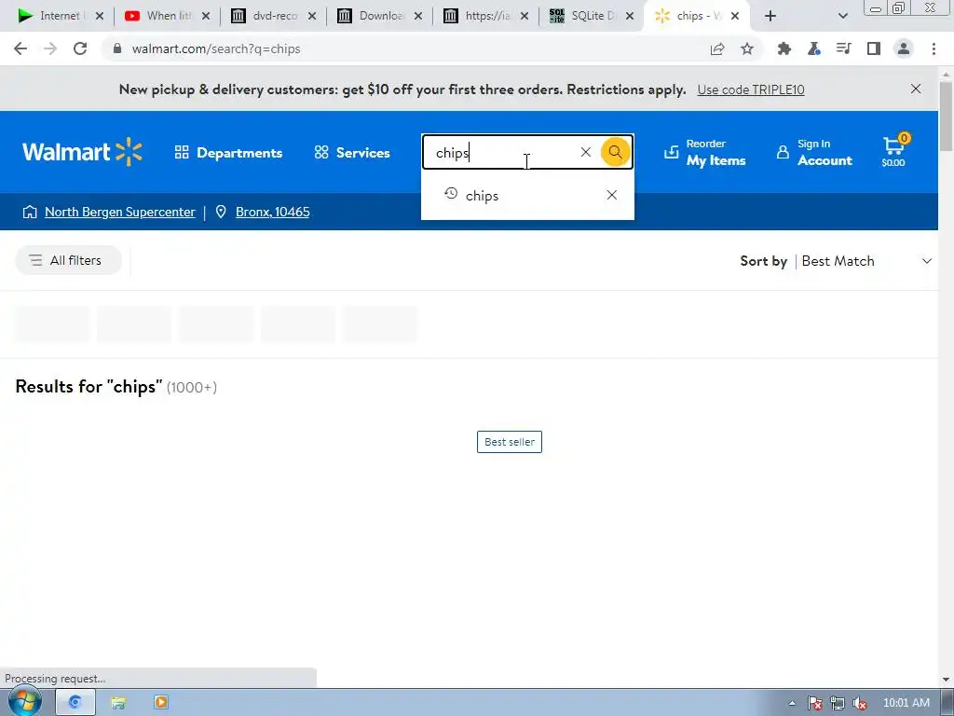Click the yellow search magnifier button

click(615, 152)
